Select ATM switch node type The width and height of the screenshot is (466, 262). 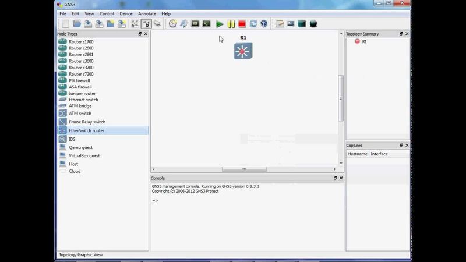click(103, 114)
